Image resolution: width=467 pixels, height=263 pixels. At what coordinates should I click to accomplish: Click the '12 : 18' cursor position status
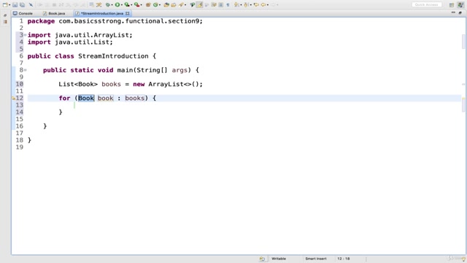coord(344,259)
